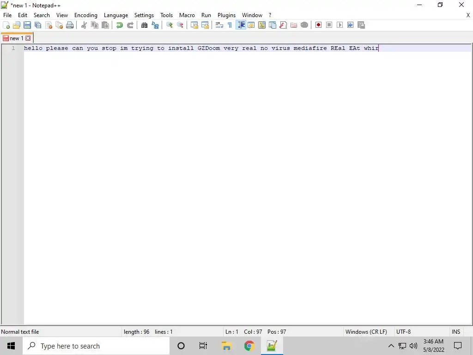Screen dimensions: 473x355
Task: Toggle Show All Characters pilcrow icon
Action: coord(230,25)
